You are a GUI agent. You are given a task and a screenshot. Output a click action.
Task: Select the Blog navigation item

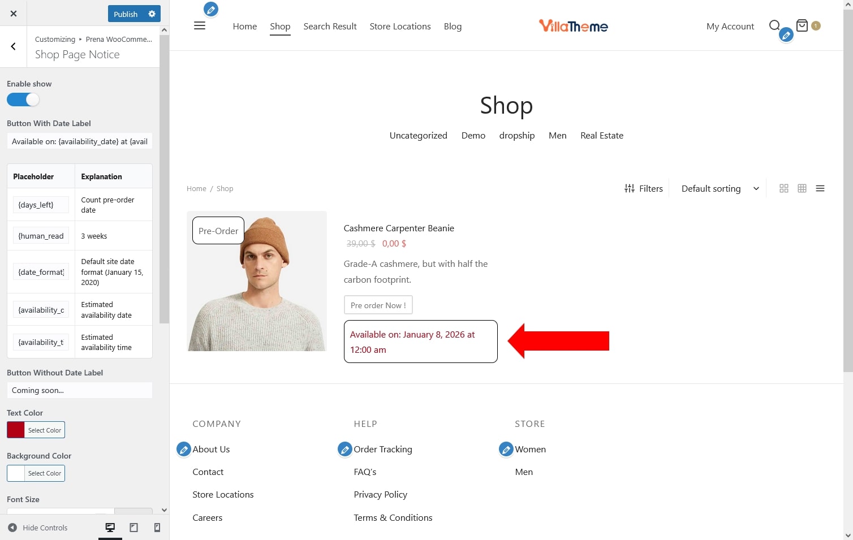pos(453,27)
